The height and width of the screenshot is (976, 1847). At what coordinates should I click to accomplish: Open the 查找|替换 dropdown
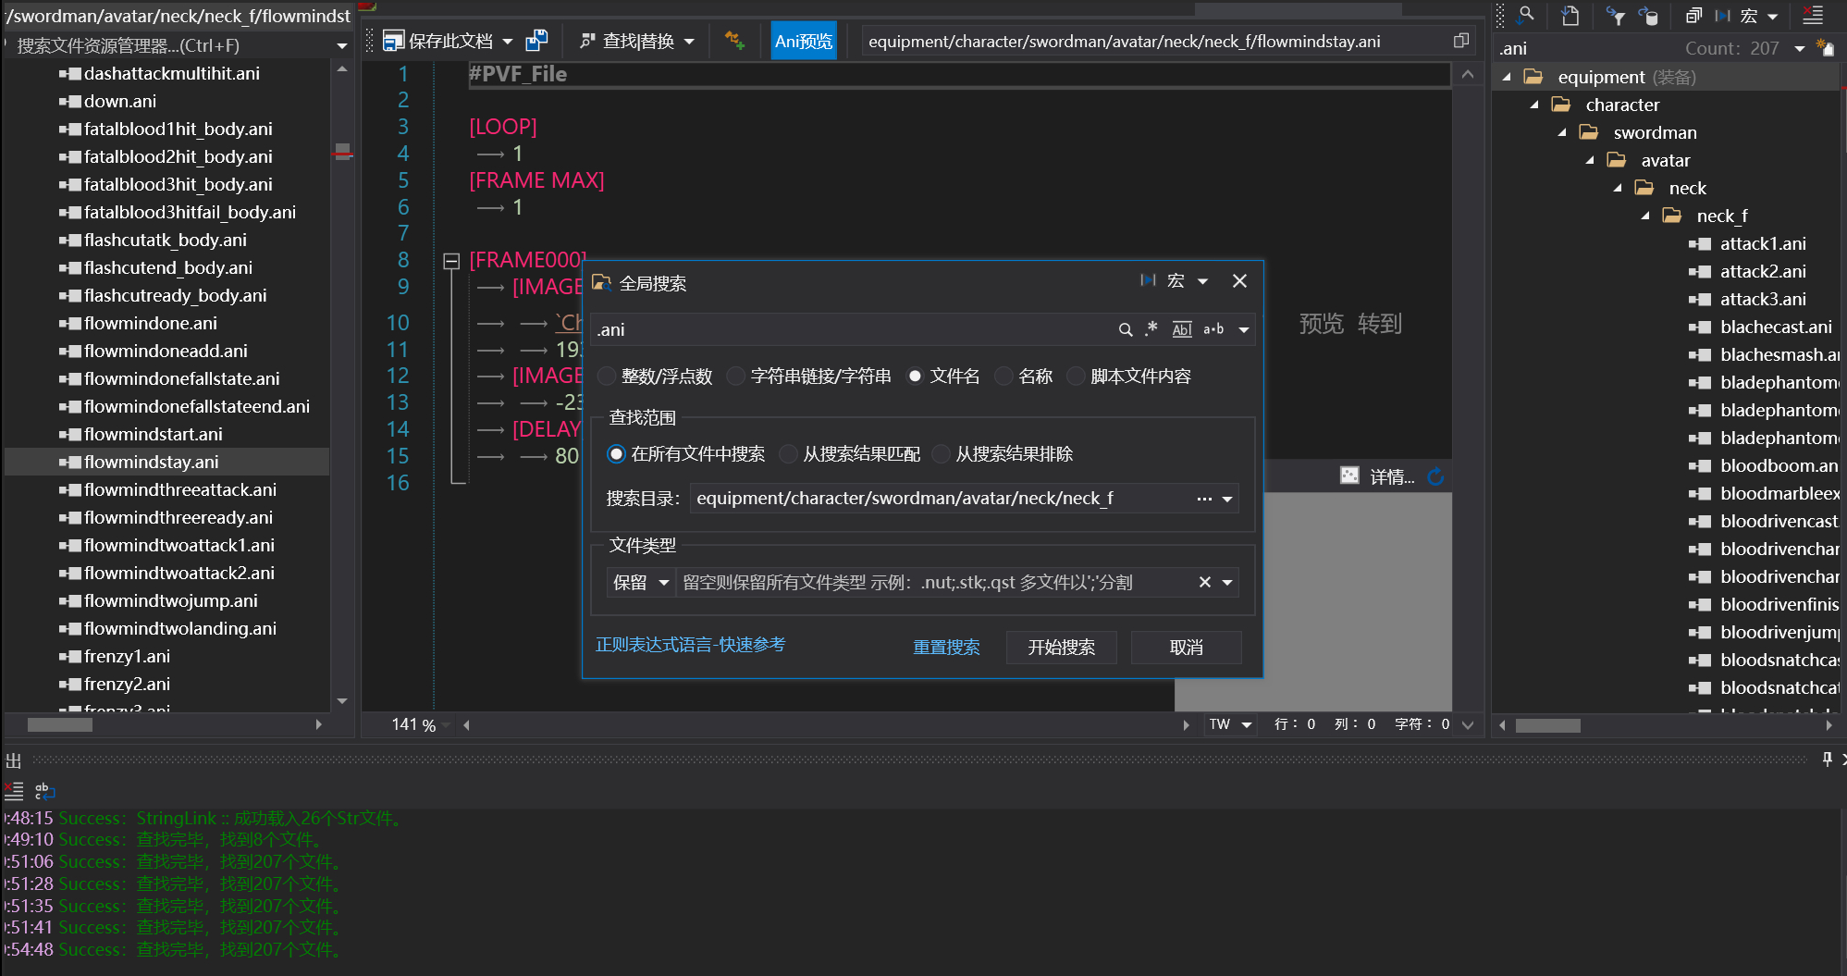tap(688, 40)
